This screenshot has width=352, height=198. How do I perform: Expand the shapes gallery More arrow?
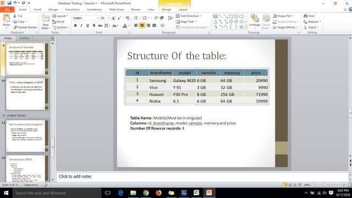246,27
